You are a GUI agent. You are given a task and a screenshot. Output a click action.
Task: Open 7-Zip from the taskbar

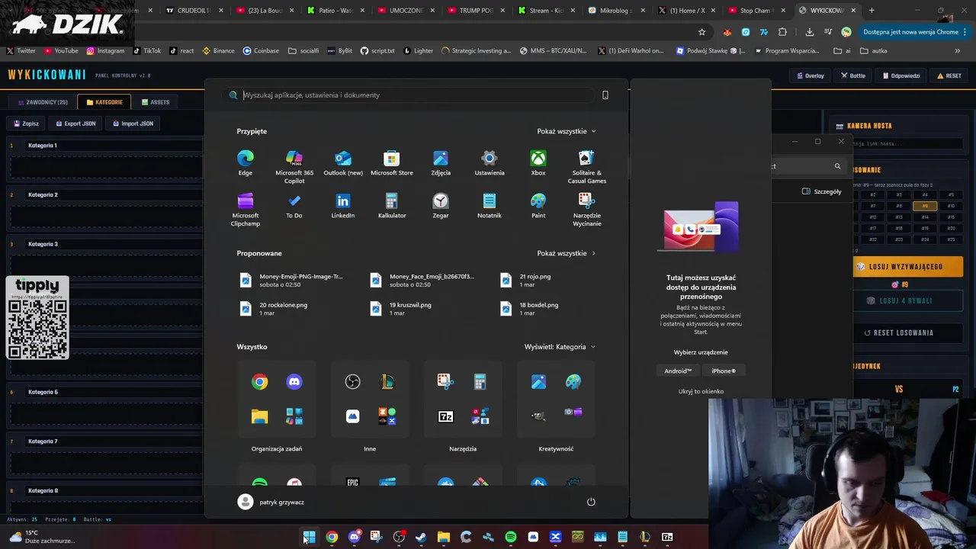(x=667, y=537)
